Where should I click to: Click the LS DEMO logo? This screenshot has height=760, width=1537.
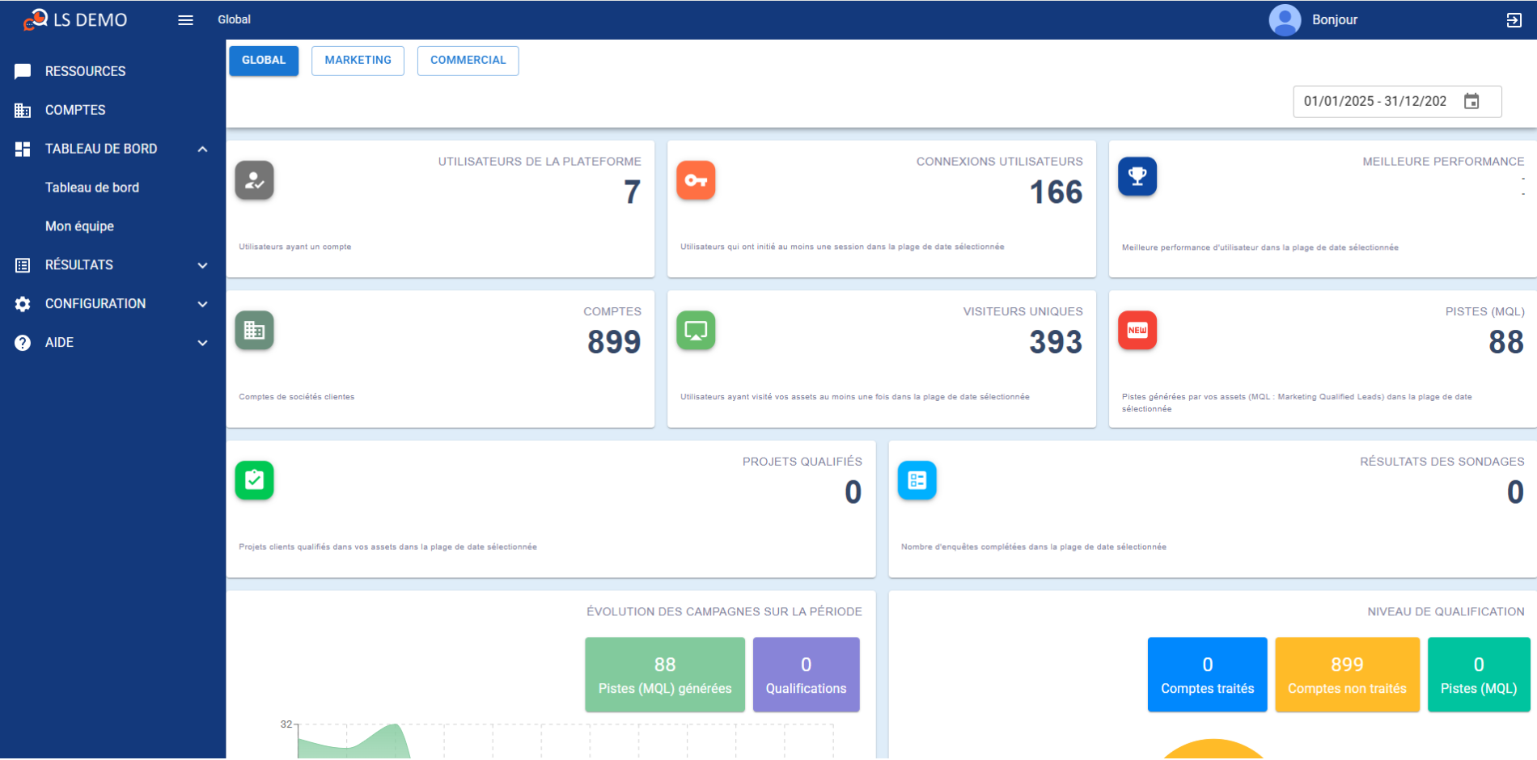pyautogui.click(x=75, y=19)
